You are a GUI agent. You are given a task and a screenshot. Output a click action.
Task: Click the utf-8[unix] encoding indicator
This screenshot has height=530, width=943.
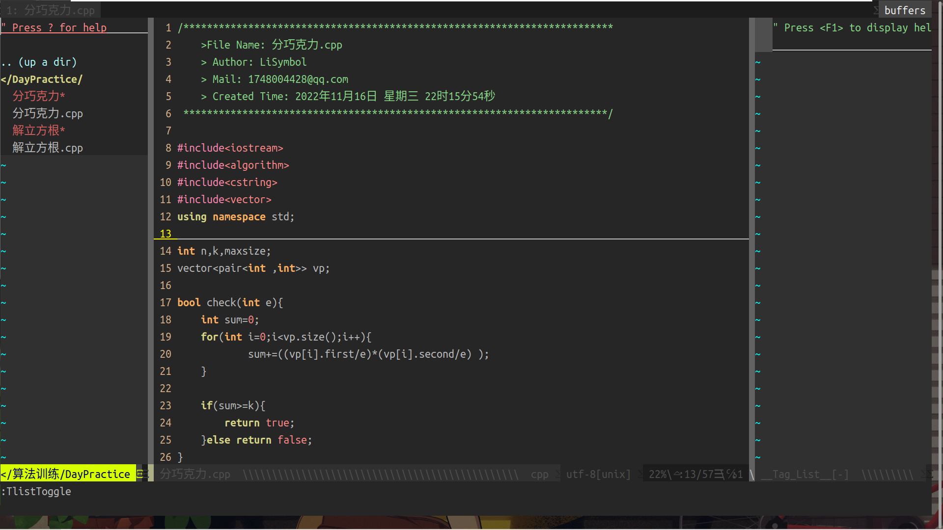[x=598, y=474]
